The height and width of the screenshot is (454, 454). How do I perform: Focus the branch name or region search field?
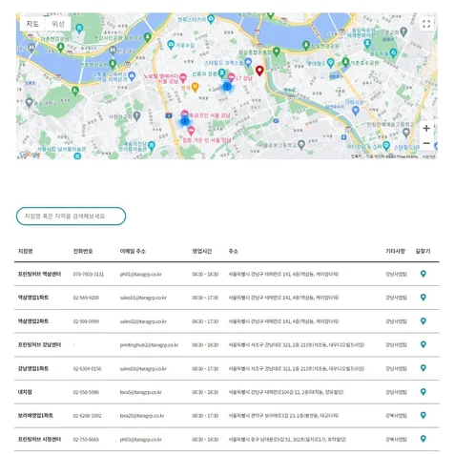click(71, 217)
